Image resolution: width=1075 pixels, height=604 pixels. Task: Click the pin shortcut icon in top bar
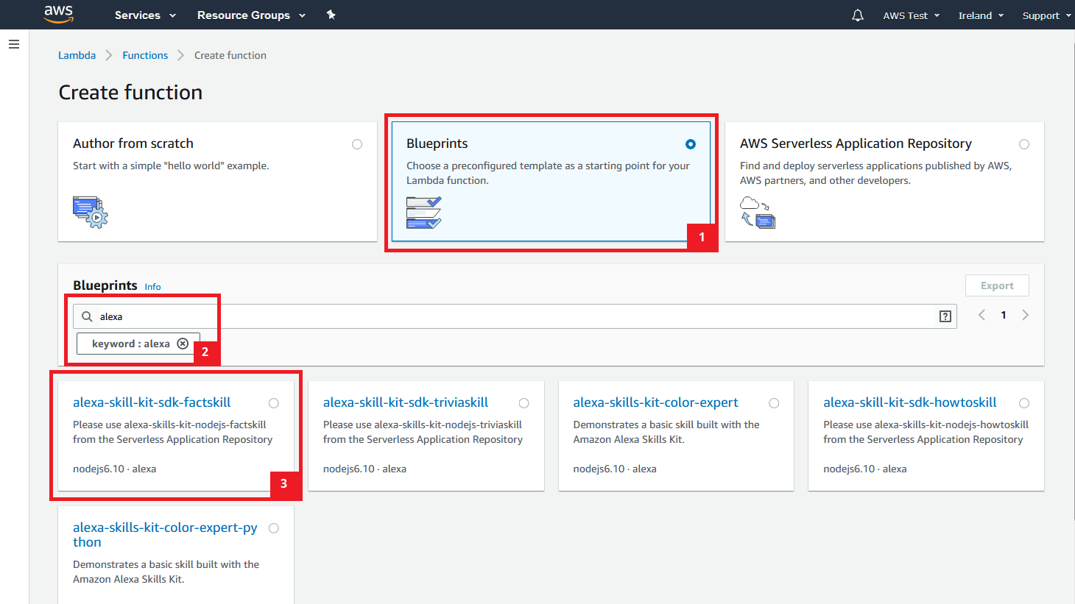click(x=331, y=15)
